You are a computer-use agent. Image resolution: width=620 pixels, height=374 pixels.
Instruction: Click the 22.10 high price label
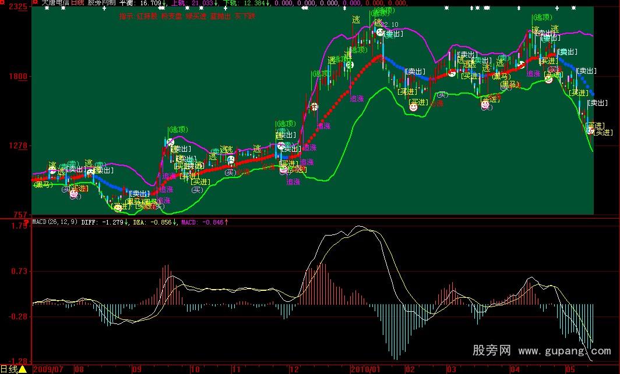389,24
